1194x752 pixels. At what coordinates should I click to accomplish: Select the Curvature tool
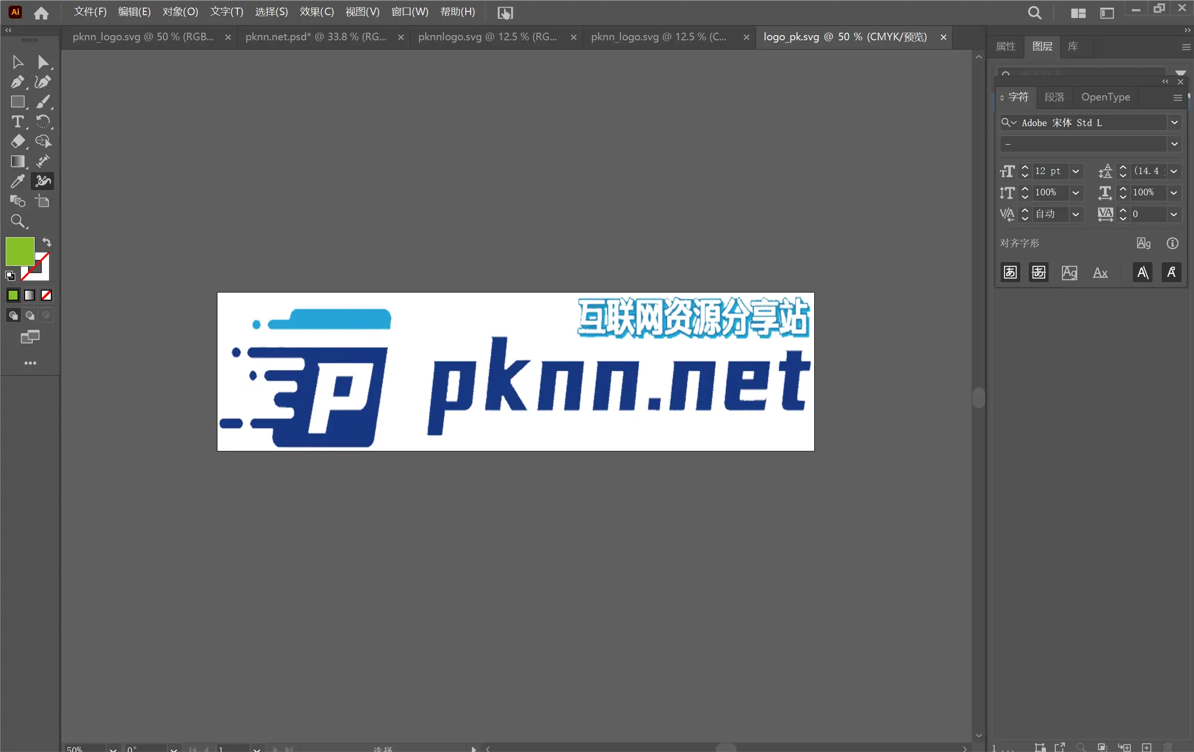point(43,82)
